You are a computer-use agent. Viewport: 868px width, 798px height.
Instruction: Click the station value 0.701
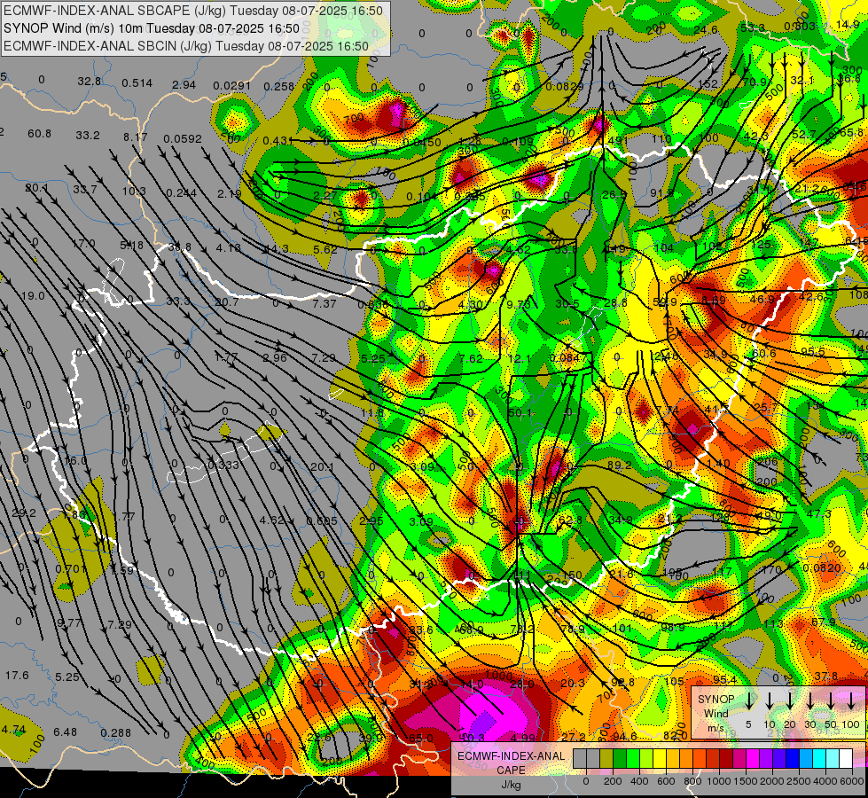pyautogui.click(x=71, y=569)
